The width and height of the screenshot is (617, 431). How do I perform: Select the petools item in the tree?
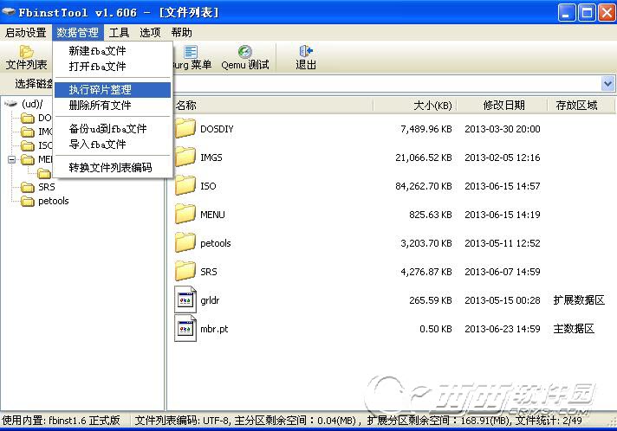click(x=54, y=201)
